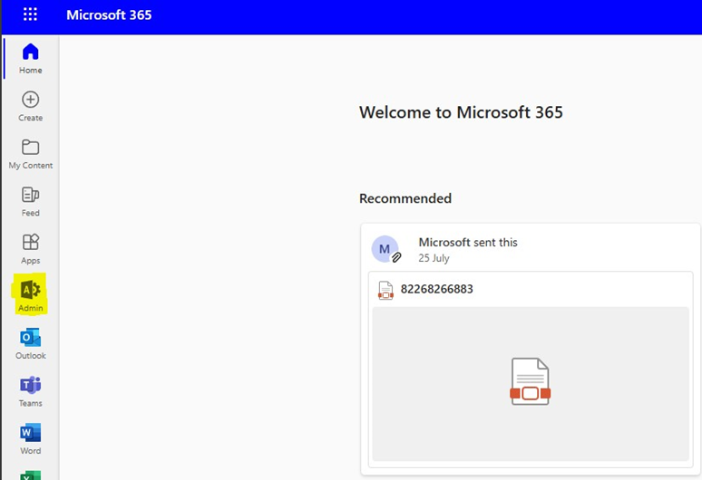702x480 pixels.
Task: Open the app launcher waffle menu
Action: tap(30, 15)
